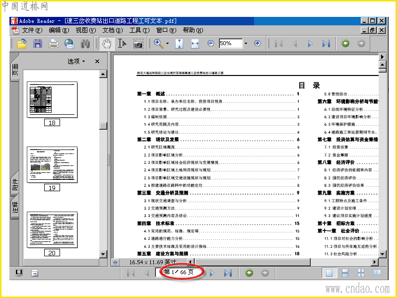Switch to the 附件 (Attachments) side tab
This screenshot has width=397, height=298.
[x=15, y=184]
